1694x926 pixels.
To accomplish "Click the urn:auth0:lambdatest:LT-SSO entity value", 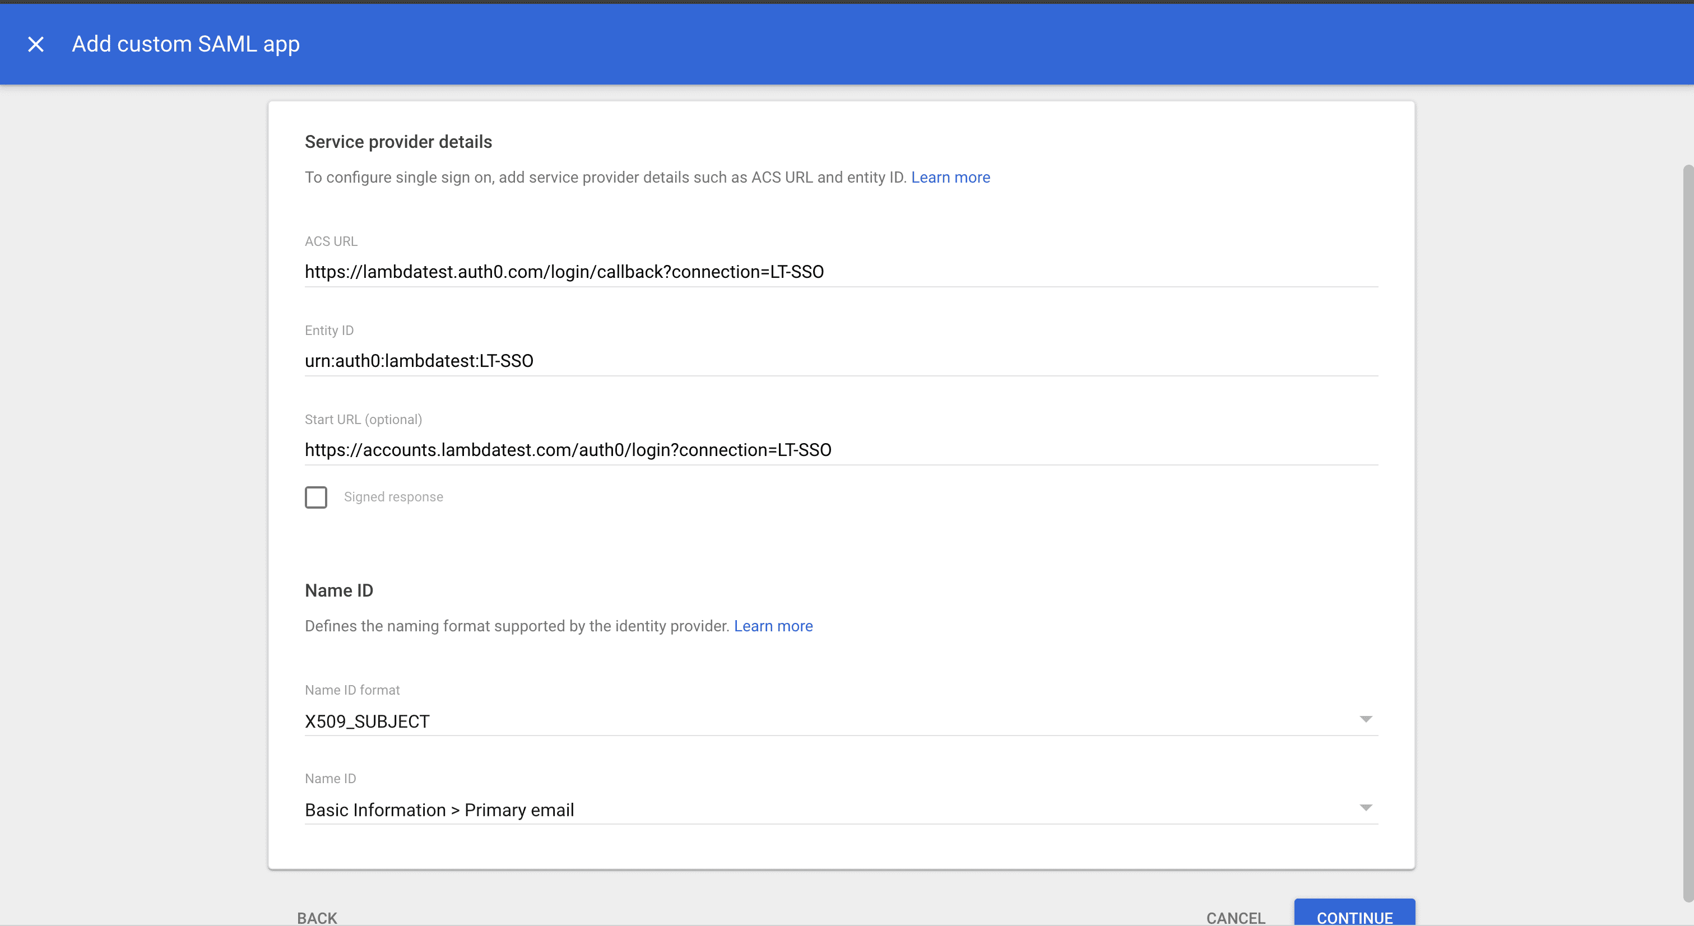I will [x=419, y=360].
